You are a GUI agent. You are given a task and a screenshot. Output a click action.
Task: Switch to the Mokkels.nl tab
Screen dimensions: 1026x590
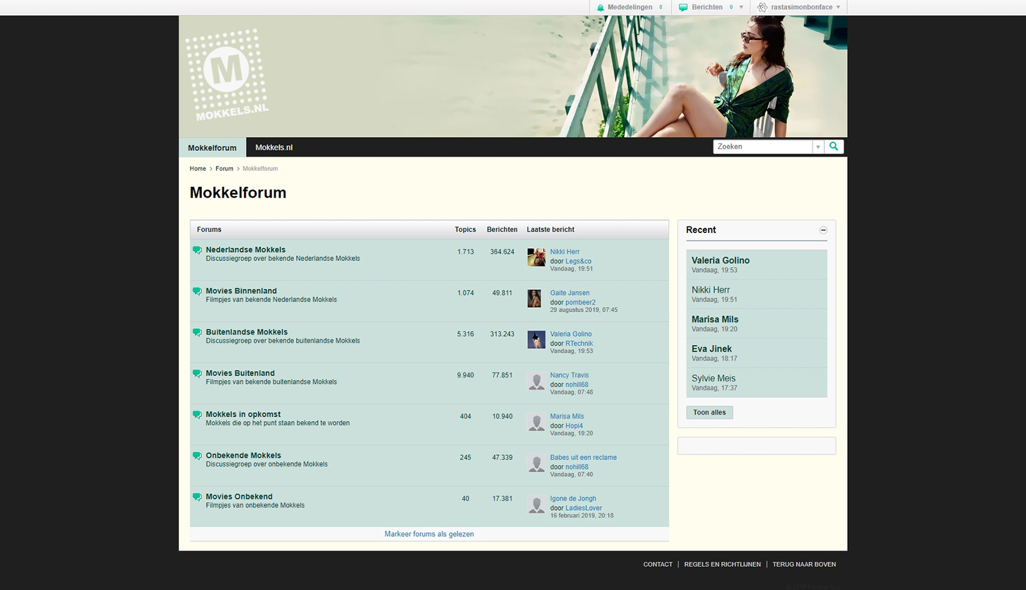[274, 147]
